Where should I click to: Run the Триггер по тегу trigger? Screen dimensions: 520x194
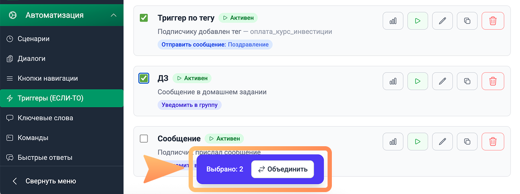[418, 21]
